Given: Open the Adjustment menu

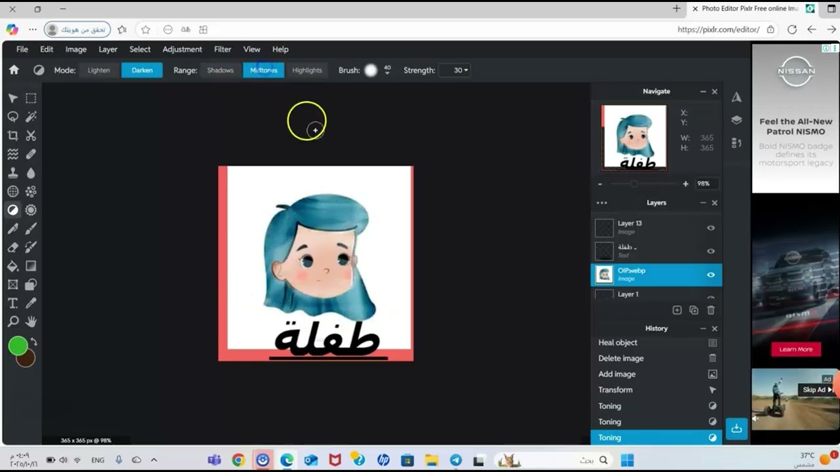Looking at the screenshot, I should tap(182, 49).
